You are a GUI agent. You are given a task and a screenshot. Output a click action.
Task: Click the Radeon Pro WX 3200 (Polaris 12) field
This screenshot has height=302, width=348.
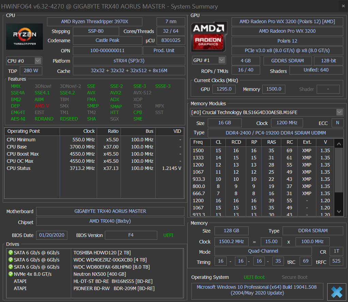pos(287,21)
